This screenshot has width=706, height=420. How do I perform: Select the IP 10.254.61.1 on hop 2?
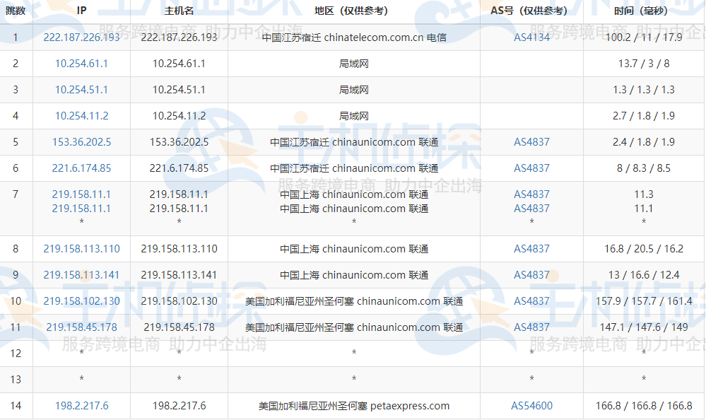click(81, 64)
